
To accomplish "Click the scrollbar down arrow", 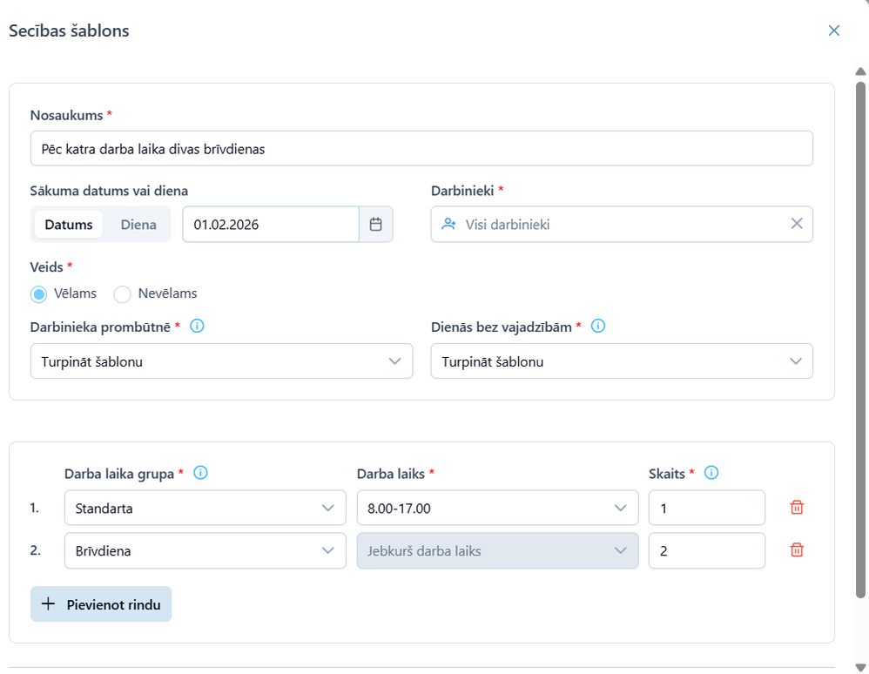I will coord(860,667).
